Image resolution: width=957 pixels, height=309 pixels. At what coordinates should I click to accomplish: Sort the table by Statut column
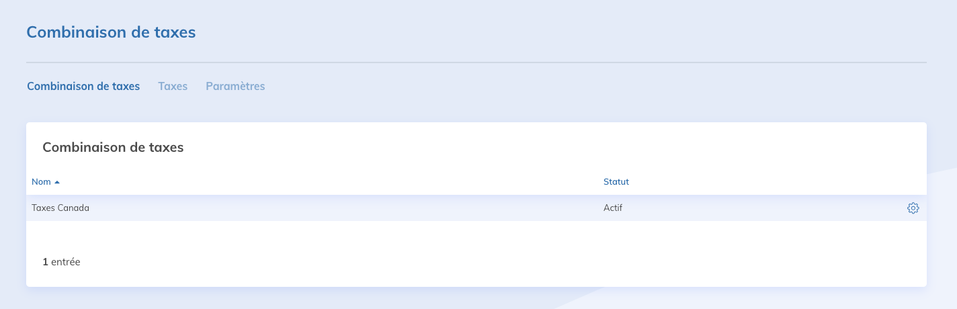[x=616, y=182]
